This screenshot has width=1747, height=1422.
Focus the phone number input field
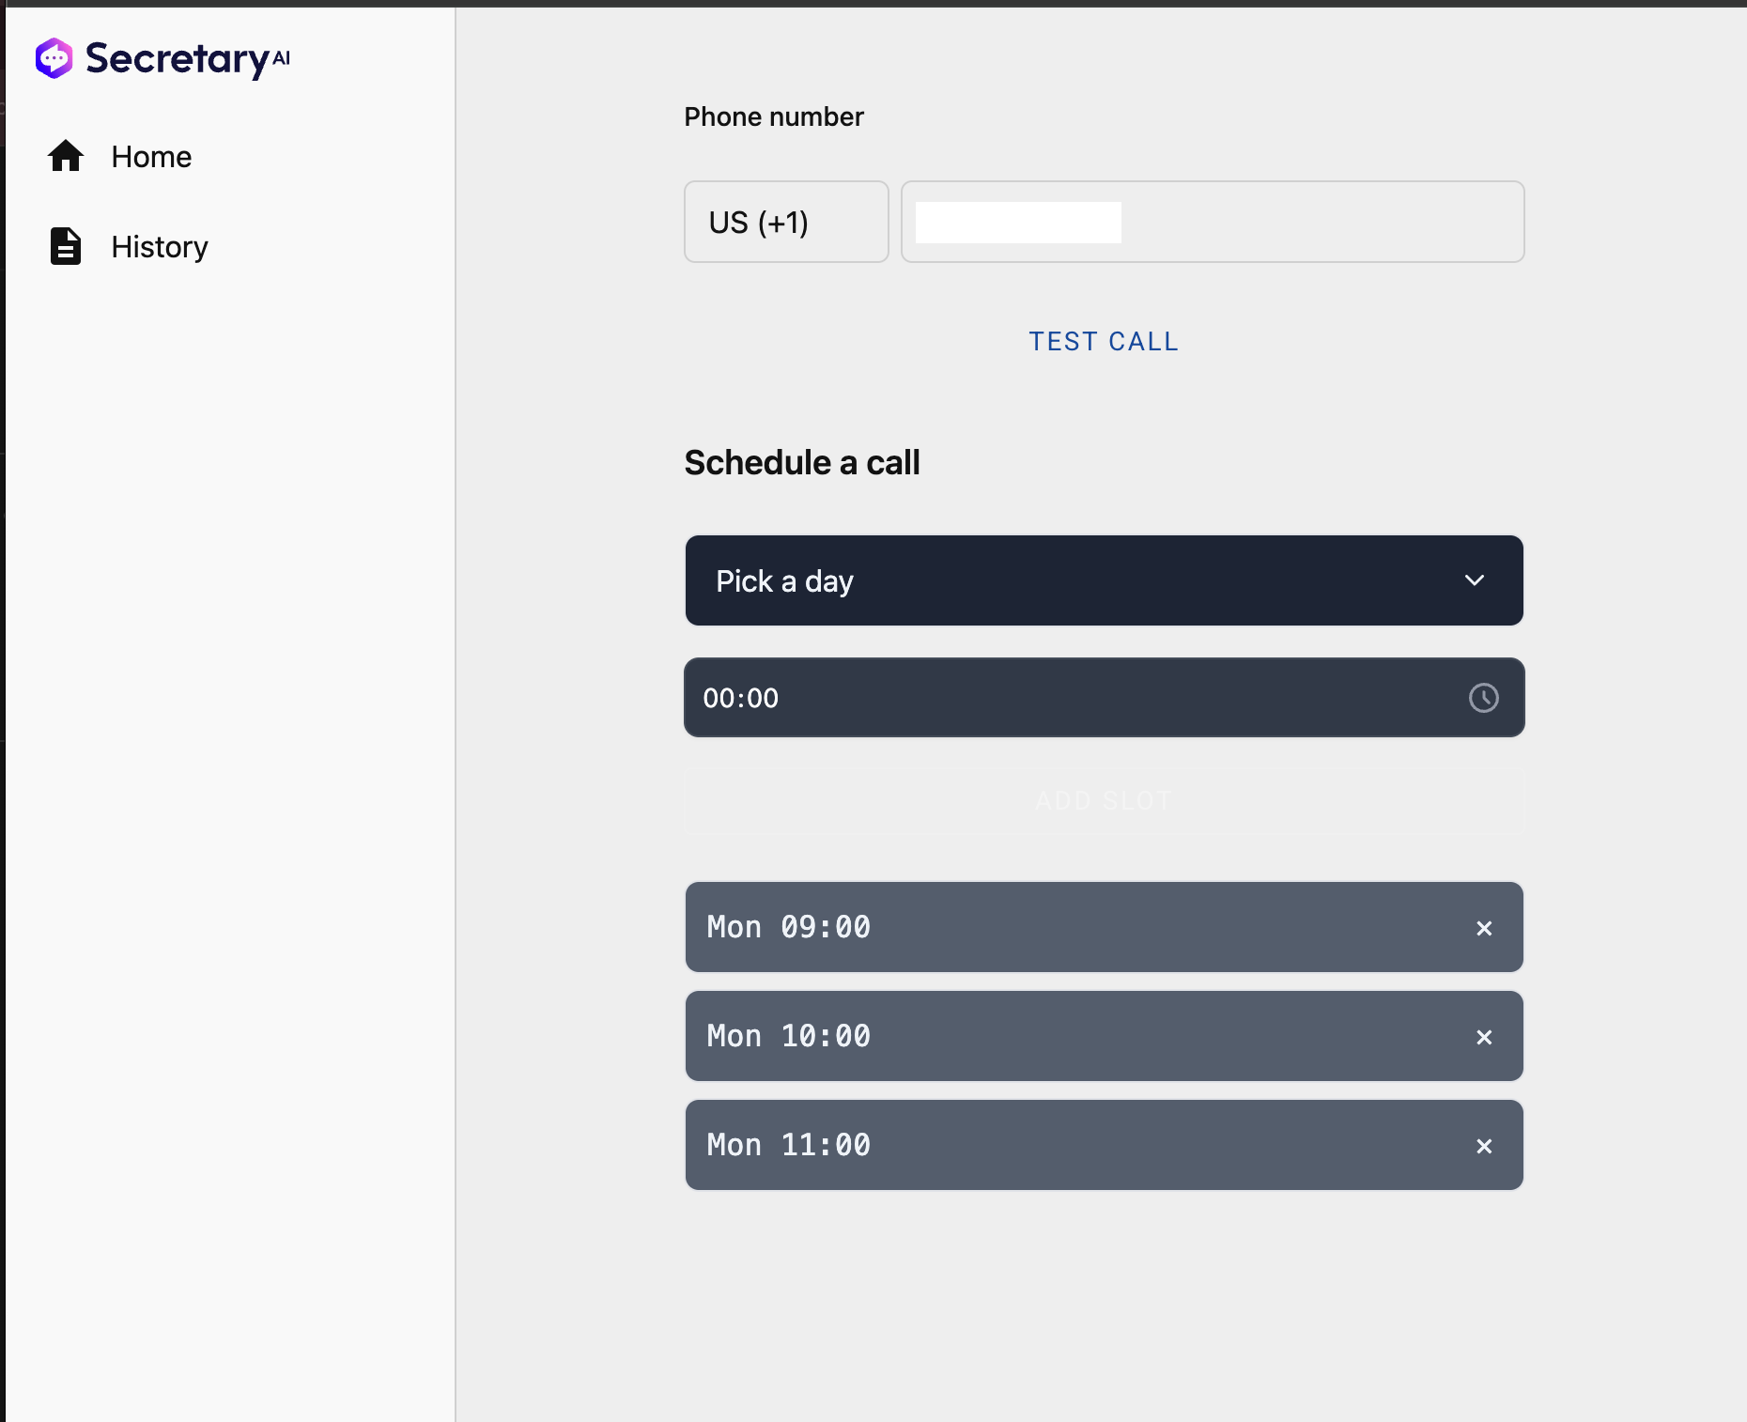pos(1212,222)
